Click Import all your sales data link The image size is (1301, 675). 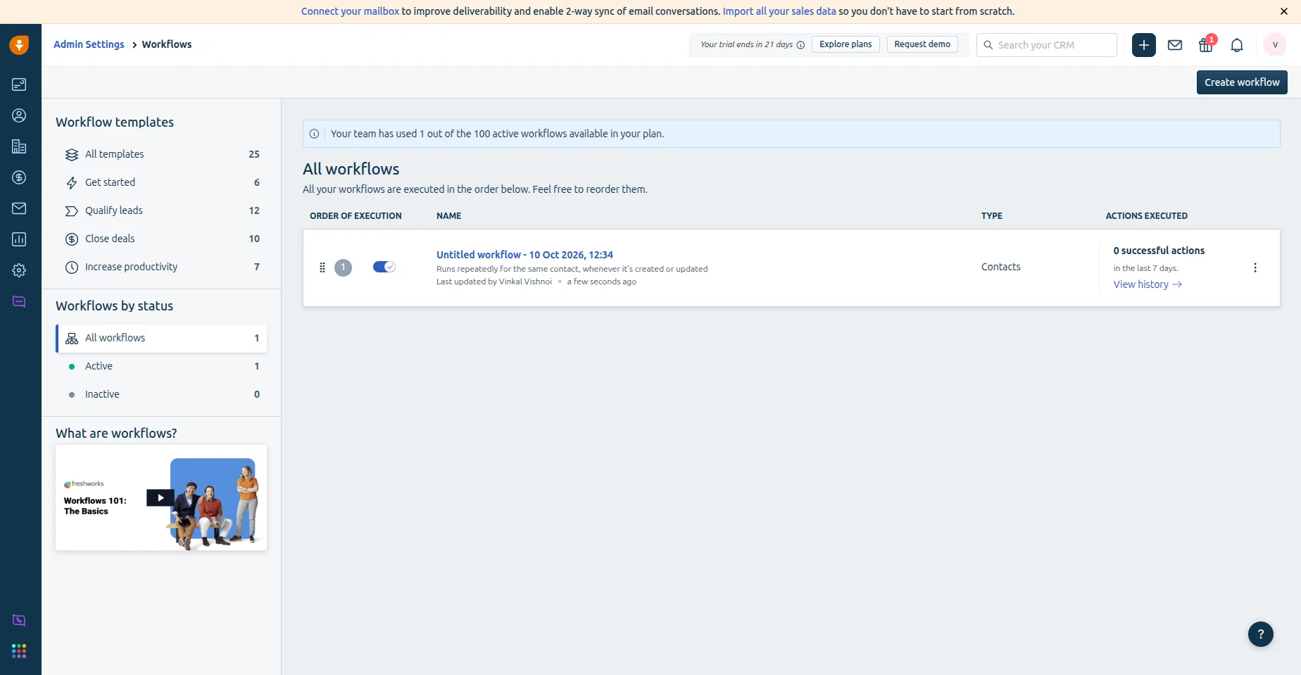tap(779, 11)
